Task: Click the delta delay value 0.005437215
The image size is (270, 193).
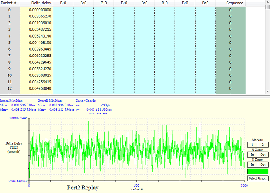Action: (x=40, y=29)
